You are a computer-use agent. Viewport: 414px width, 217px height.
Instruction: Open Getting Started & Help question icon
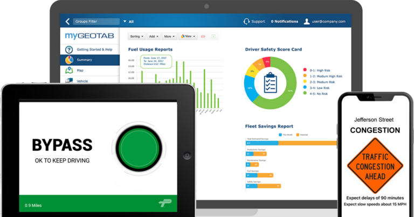tap(68, 50)
